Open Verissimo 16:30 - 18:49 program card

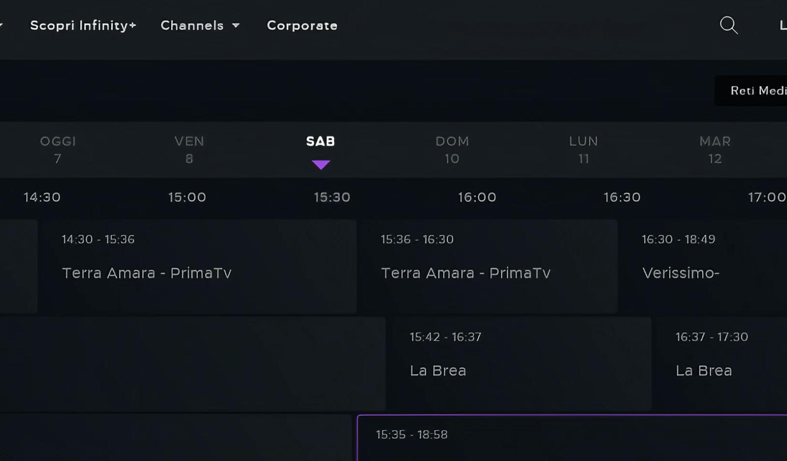(703, 266)
